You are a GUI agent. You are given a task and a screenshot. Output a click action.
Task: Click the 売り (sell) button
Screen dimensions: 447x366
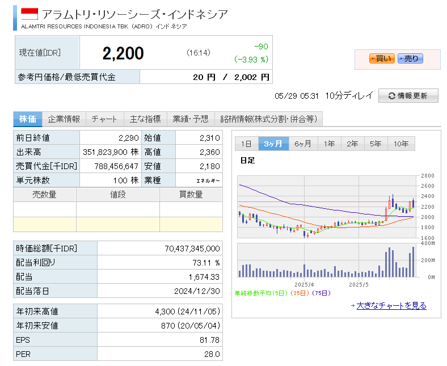click(x=410, y=58)
